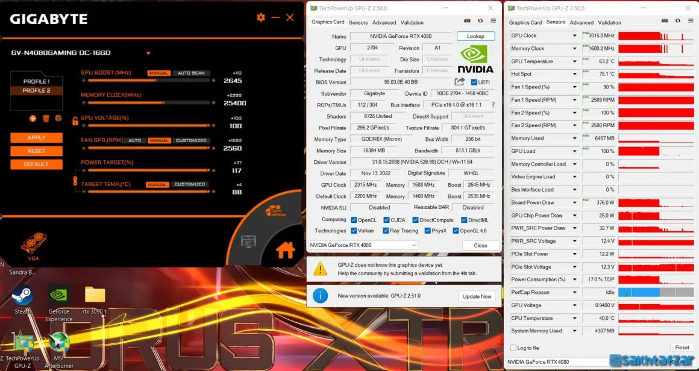The height and width of the screenshot is (371, 699).
Task: Go to Gigabyte home icon
Action: coord(285,251)
